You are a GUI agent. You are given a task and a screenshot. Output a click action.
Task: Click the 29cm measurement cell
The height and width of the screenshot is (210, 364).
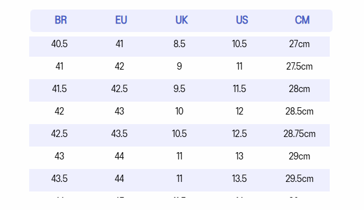[299, 156]
